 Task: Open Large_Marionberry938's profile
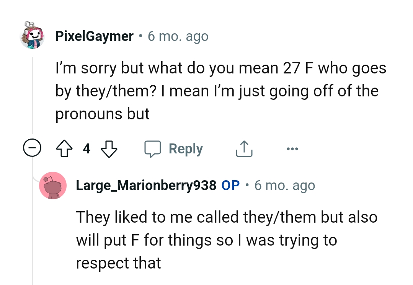pyautogui.click(x=146, y=185)
